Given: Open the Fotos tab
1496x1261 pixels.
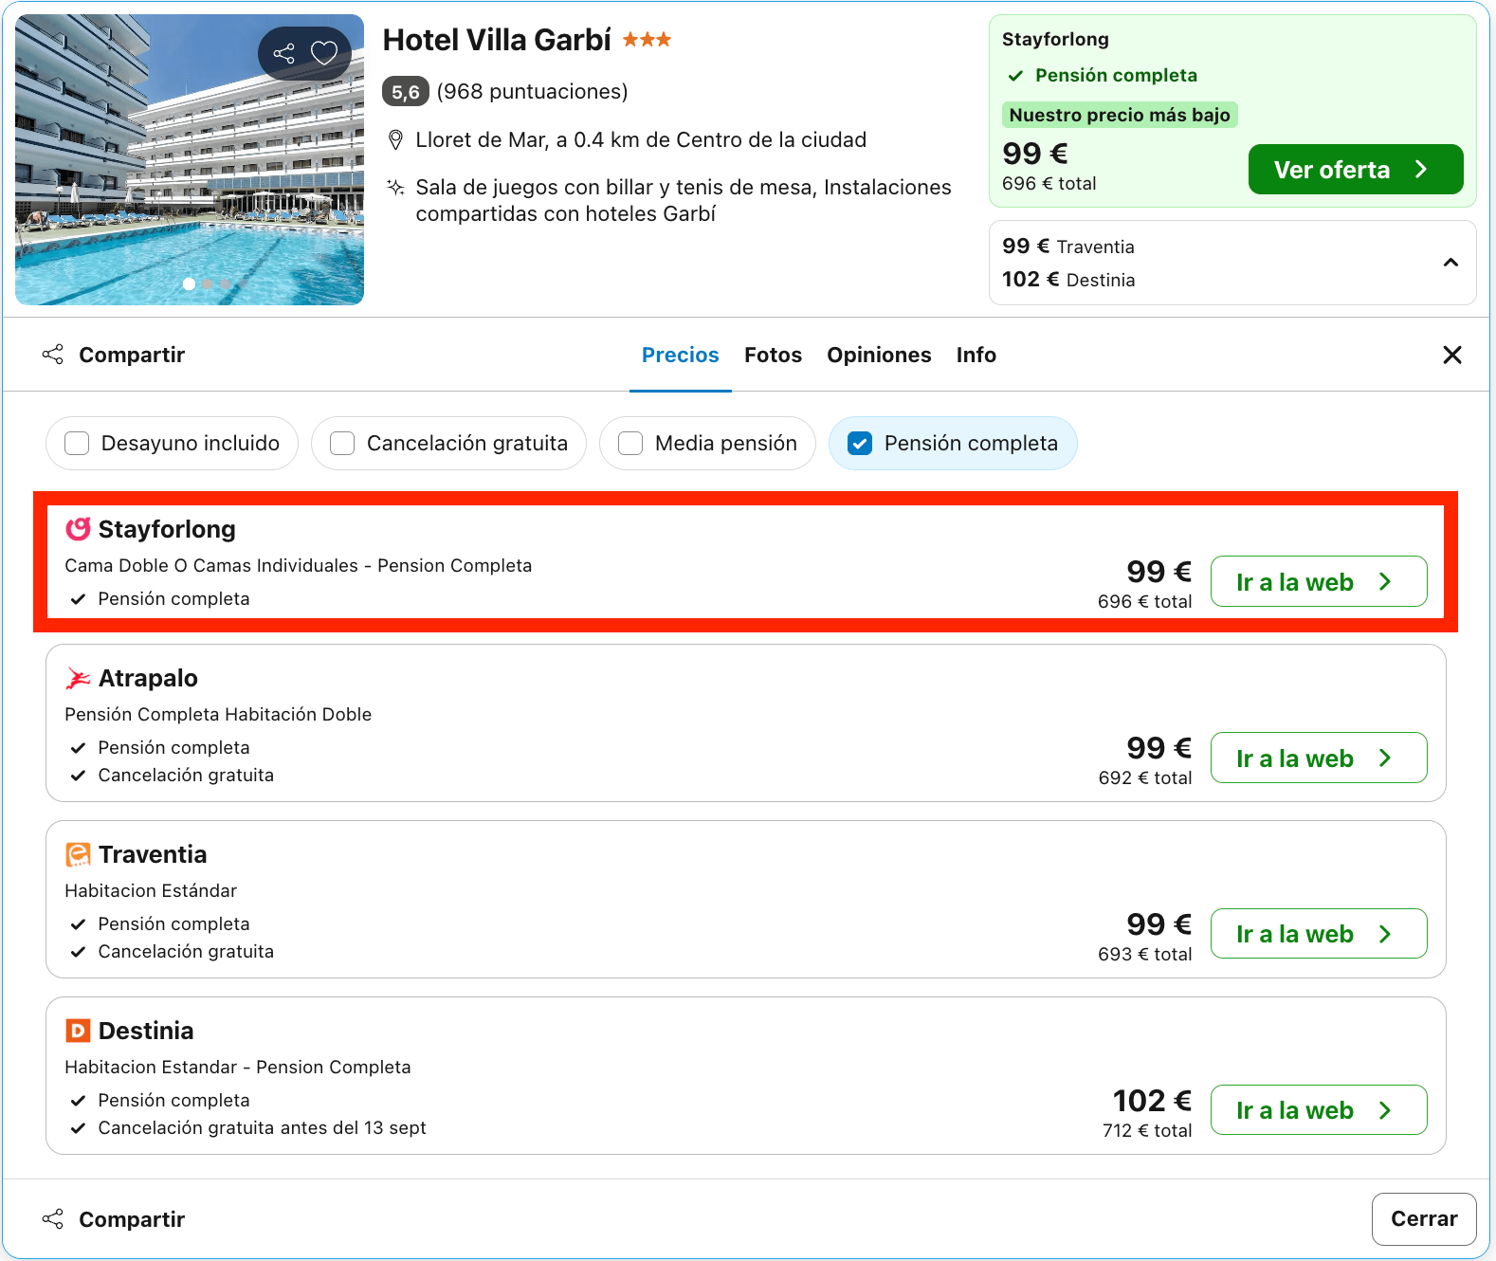Looking at the screenshot, I should 773,355.
